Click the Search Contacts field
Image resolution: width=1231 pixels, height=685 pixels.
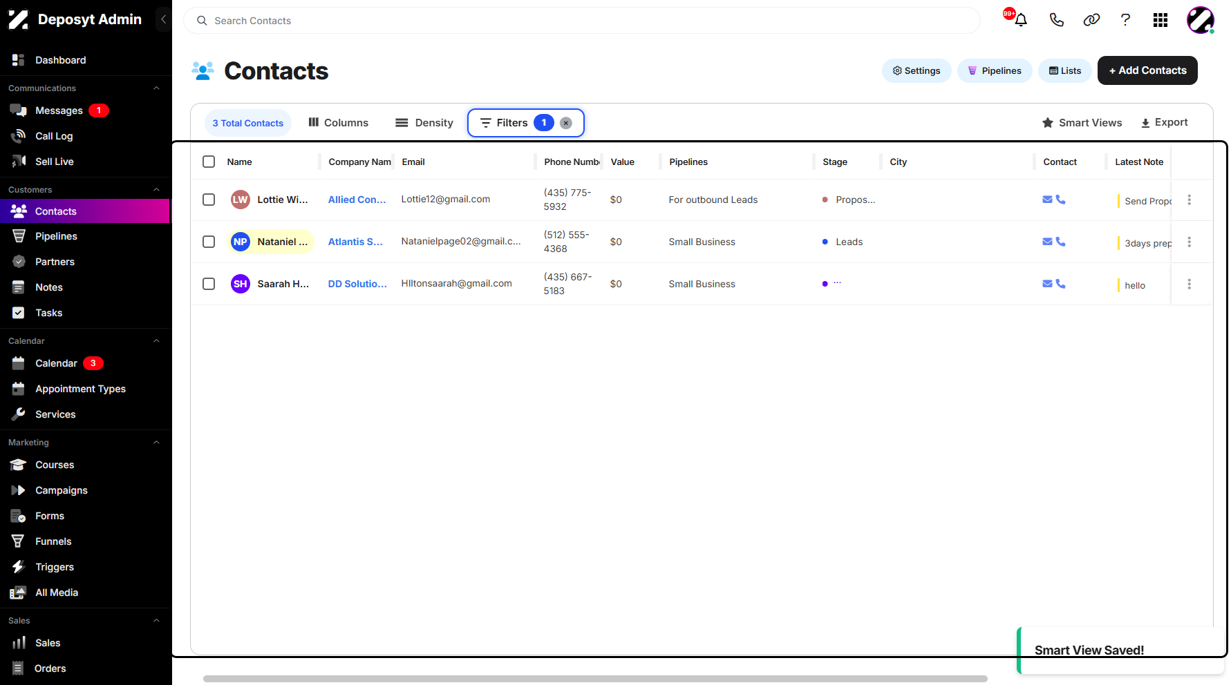[582, 21]
